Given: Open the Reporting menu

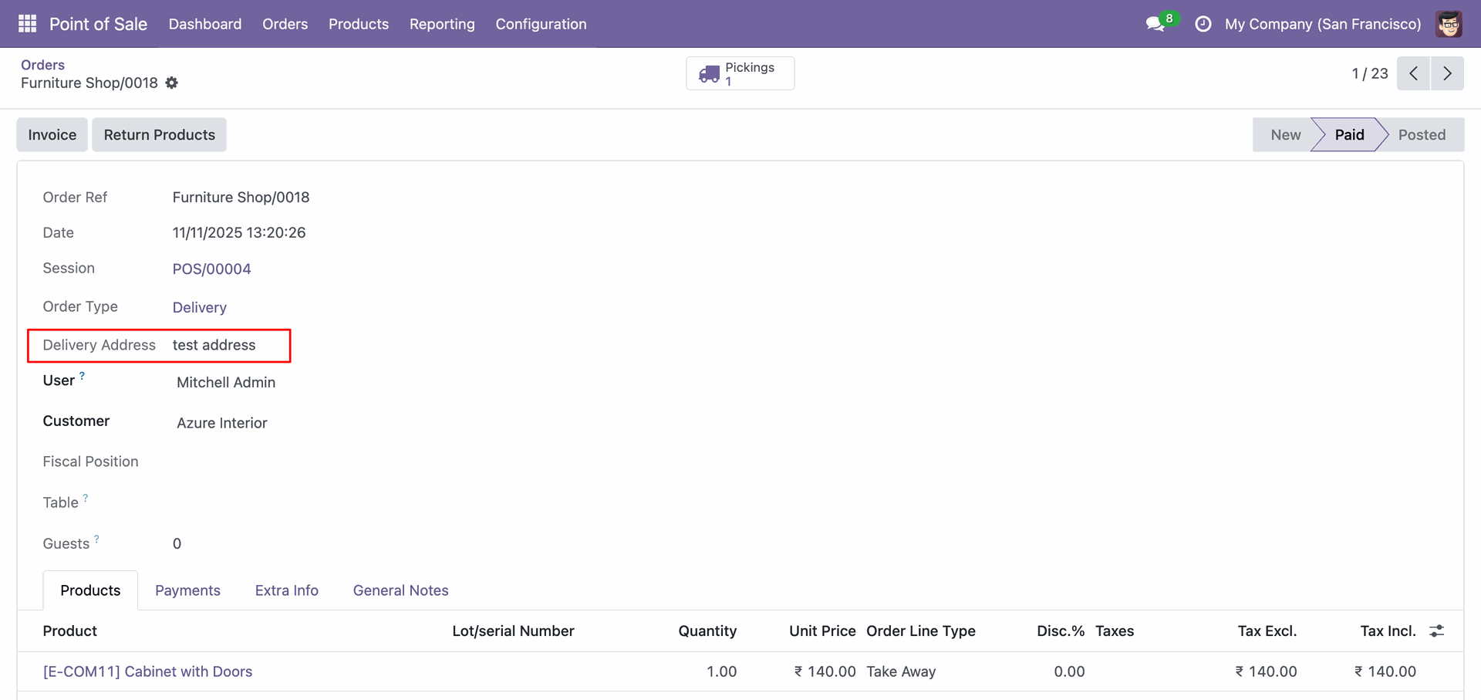Looking at the screenshot, I should [442, 24].
